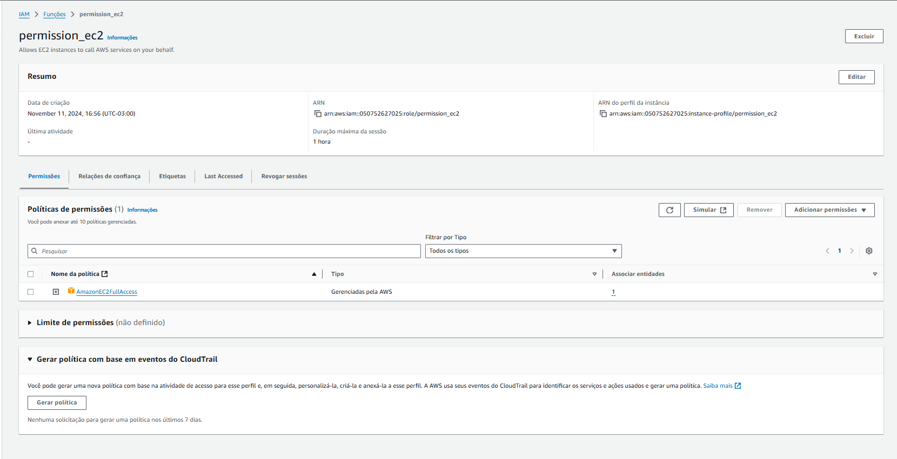Image resolution: width=897 pixels, height=459 pixels.
Task: Click external link icon beside Nome da política
Action: 105,274
